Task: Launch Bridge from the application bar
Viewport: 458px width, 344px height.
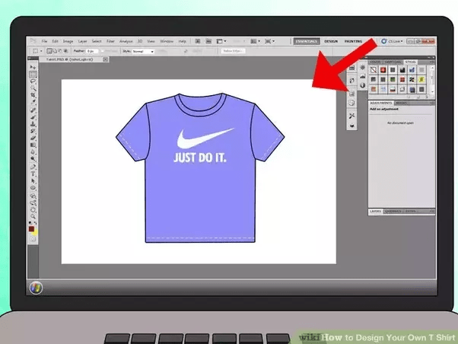Action: 198,41
